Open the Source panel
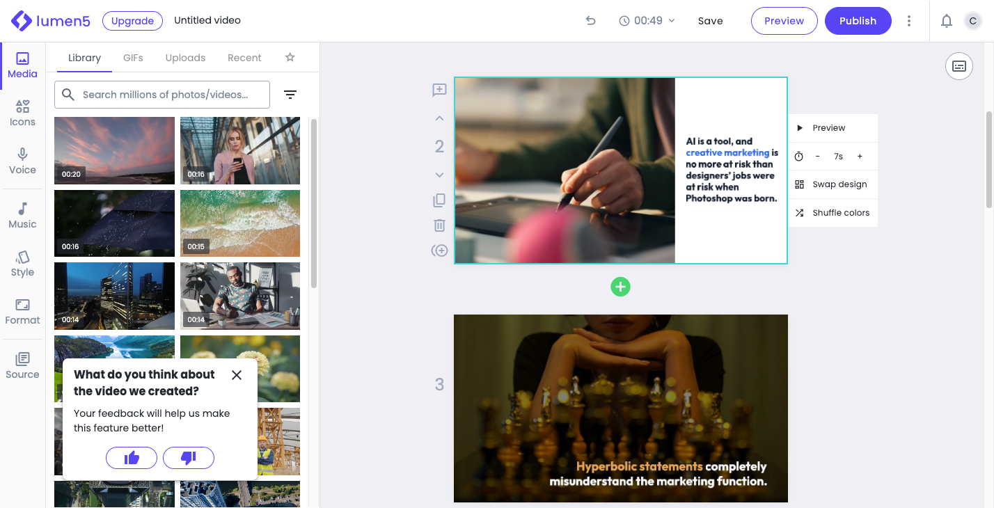 click(x=22, y=366)
